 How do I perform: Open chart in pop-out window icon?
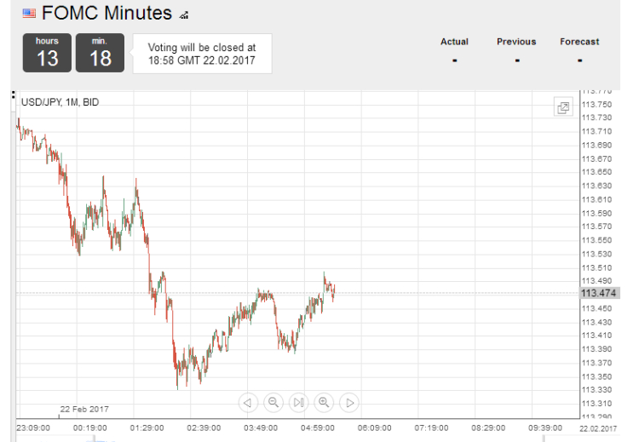point(563,107)
